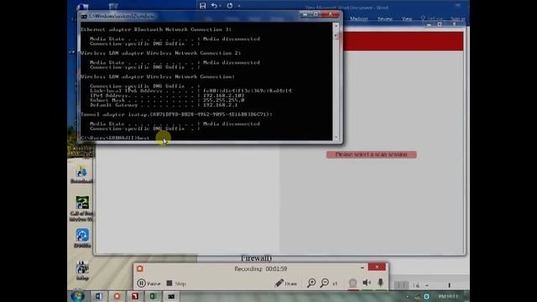Click the 'Tunnel adapter isatap' heading line
The height and width of the screenshot is (302, 537).
tap(177, 114)
